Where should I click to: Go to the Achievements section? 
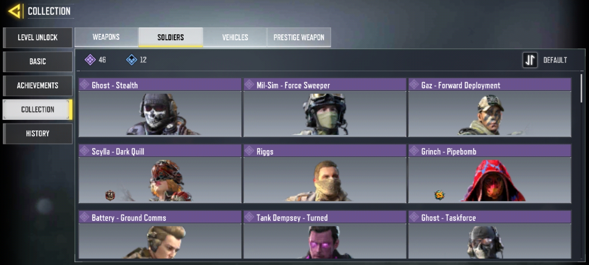(38, 86)
